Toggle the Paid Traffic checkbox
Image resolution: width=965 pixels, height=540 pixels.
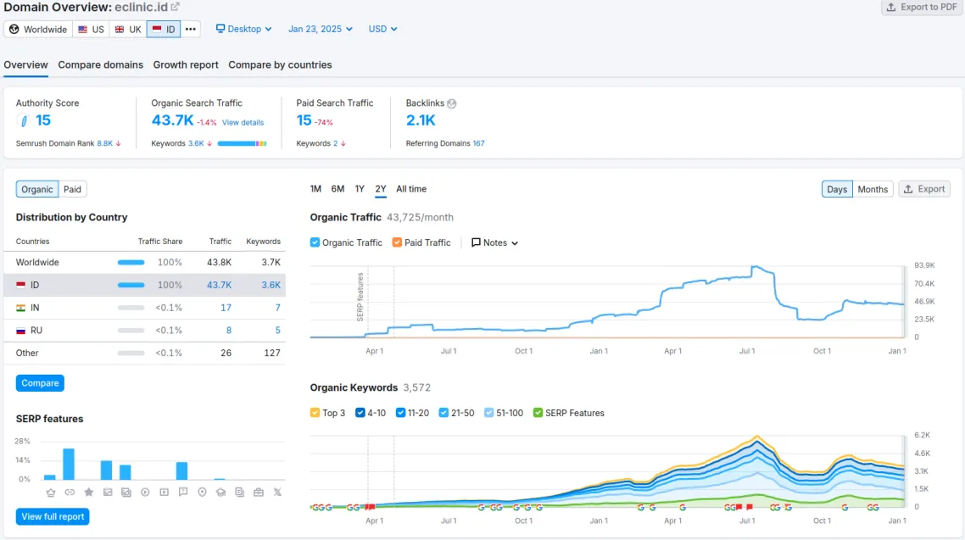pyautogui.click(x=397, y=242)
